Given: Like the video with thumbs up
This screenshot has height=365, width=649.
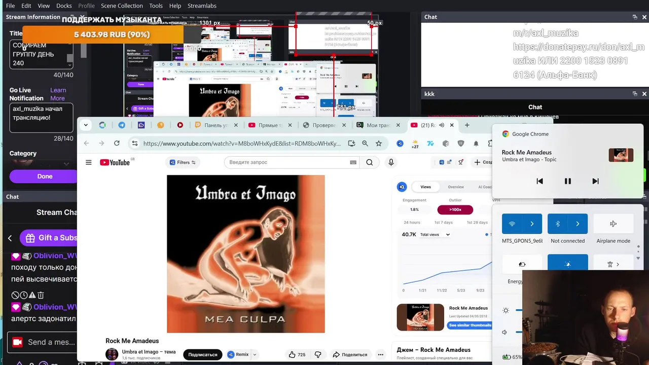Looking at the screenshot, I should [297, 354].
